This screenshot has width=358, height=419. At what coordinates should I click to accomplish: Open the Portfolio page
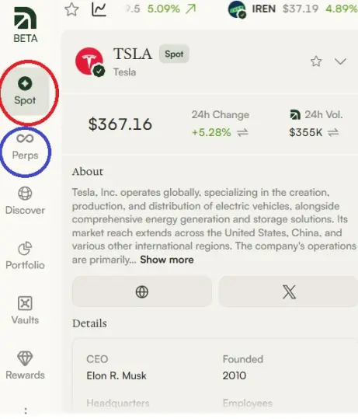coord(25,256)
